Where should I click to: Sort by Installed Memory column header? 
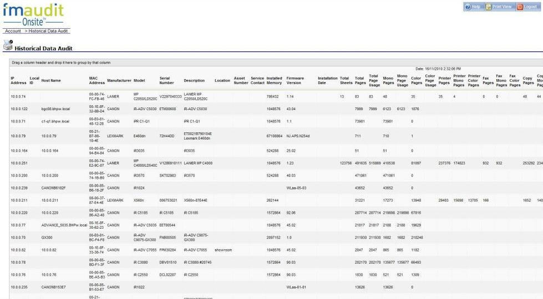(274, 80)
